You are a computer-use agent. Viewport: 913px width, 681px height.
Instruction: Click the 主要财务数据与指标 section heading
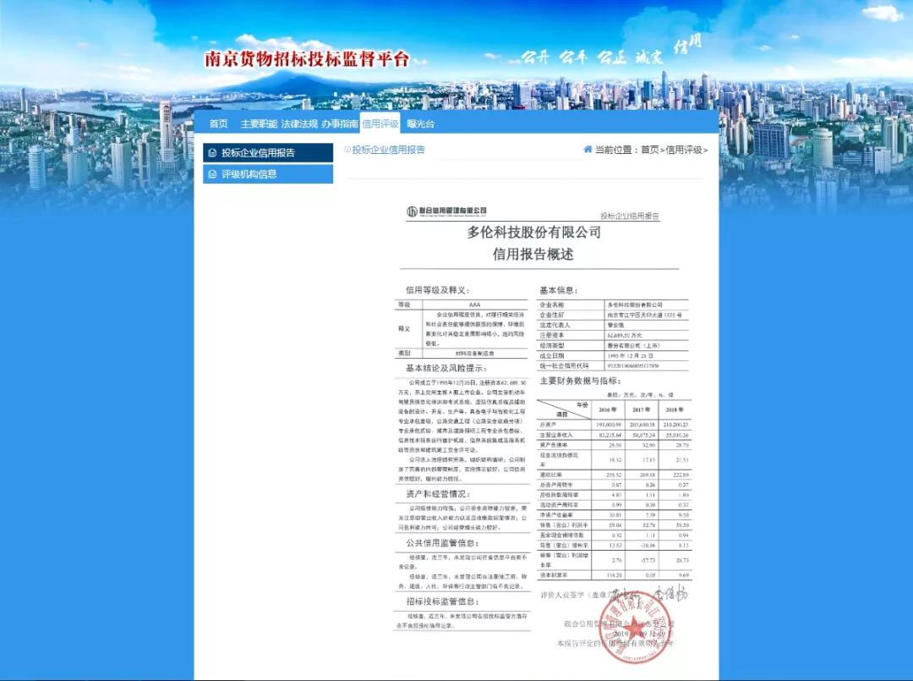coord(580,381)
